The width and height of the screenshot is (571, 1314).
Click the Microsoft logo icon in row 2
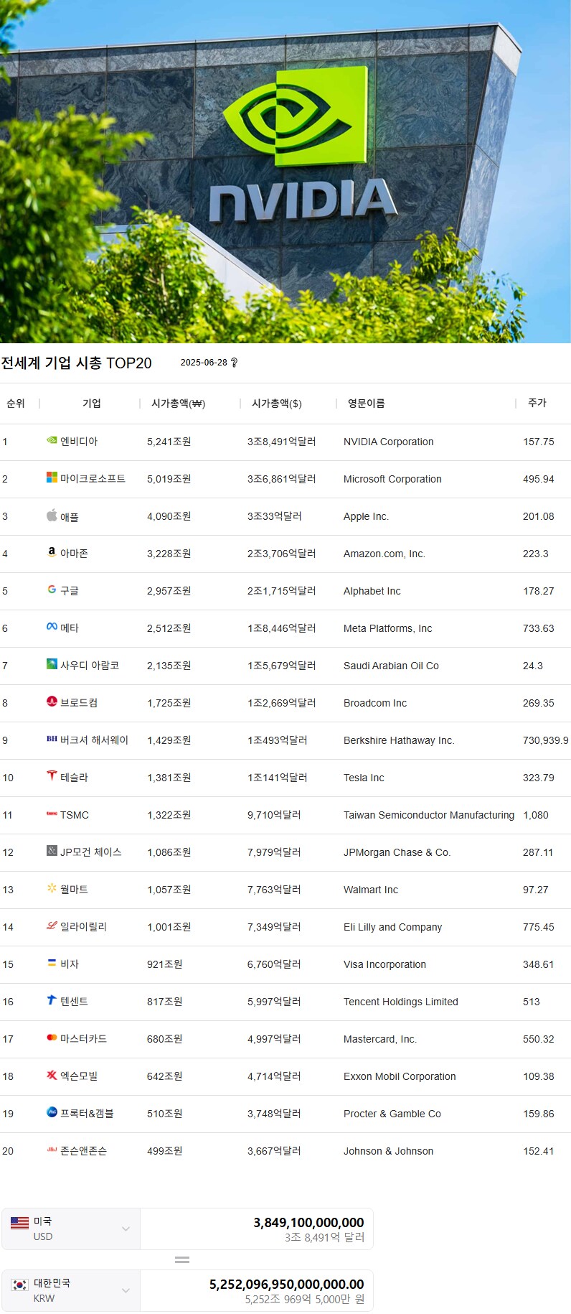point(52,477)
